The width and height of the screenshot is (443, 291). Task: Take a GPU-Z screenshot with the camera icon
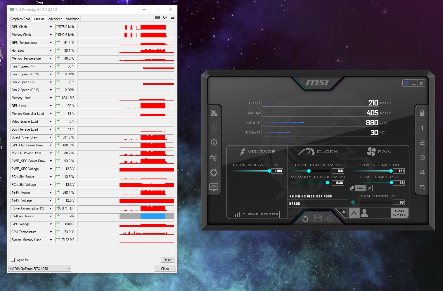tap(158, 18)
